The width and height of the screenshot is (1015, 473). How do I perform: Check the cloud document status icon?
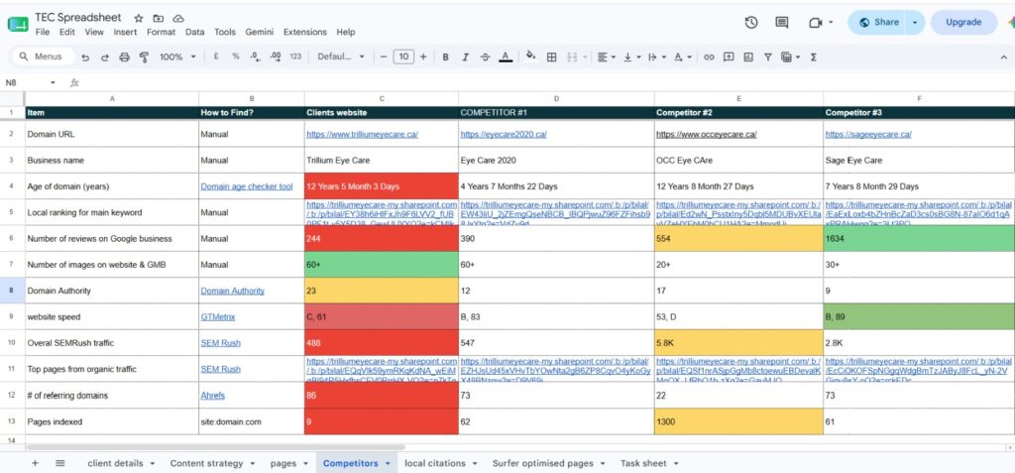coord(178,18)
